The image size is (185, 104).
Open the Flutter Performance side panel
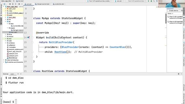[184, 48]
